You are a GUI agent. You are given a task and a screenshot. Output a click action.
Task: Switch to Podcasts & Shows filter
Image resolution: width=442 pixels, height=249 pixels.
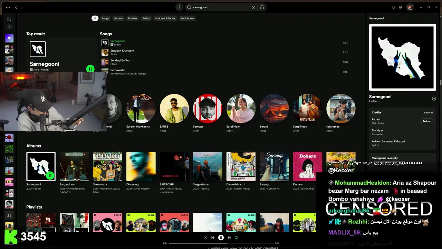coord(165,18)
